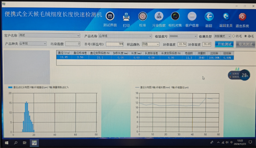
Task: Expand the 客户名称 dropdown
Action: click(x=78, y=35)
